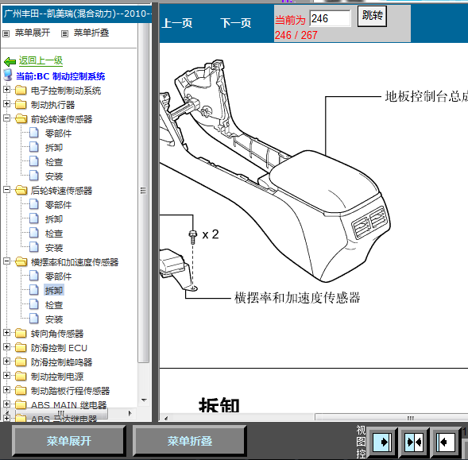Click the view control right-arrow icon
468x460 pixels.
pyautogui.click(x=382, y=442)
